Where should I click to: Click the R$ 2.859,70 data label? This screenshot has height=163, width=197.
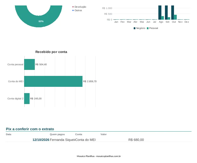90,81
